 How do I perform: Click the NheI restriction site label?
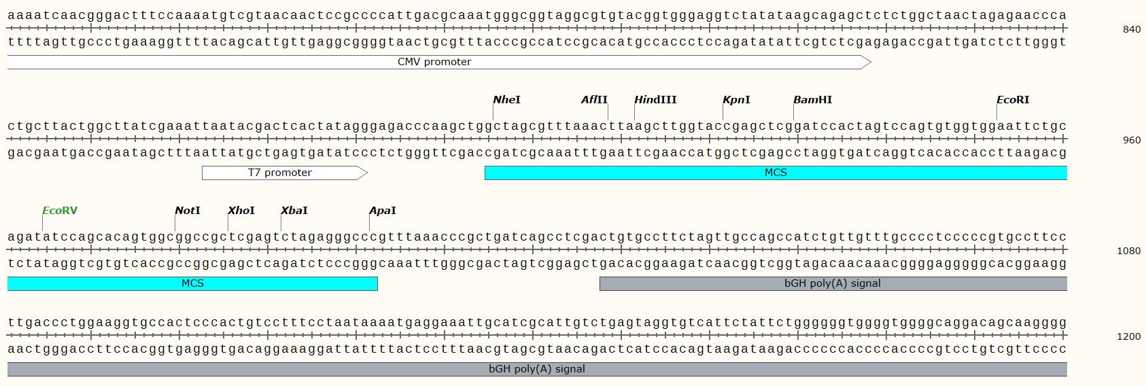click(506, 100)
